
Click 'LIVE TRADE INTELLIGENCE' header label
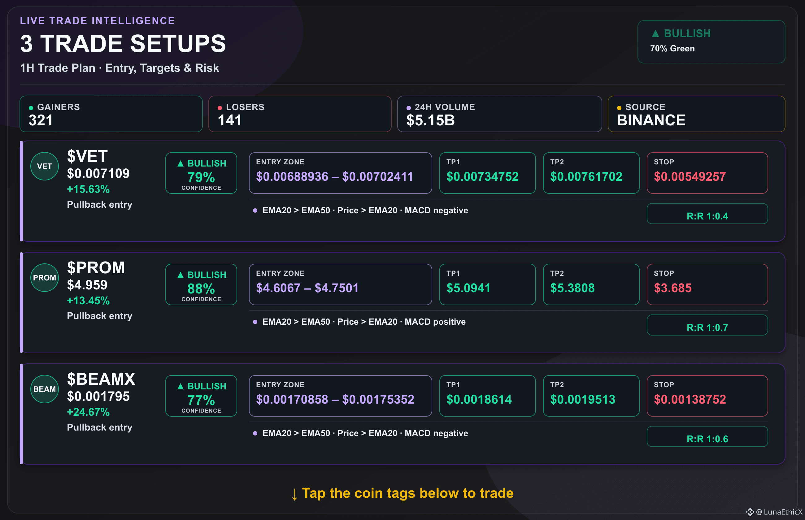tap(98, 21)
